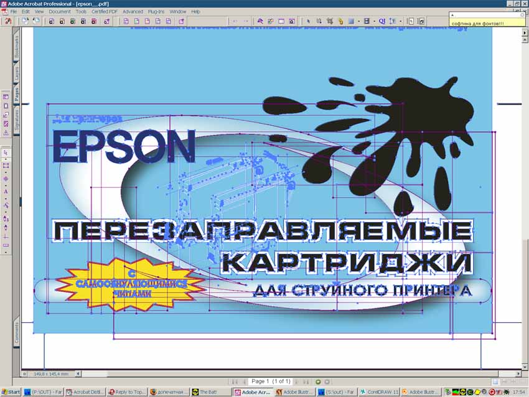Screen dimensions: 529x397
Task: Open the Edit menu
Action: click(26, 11)
